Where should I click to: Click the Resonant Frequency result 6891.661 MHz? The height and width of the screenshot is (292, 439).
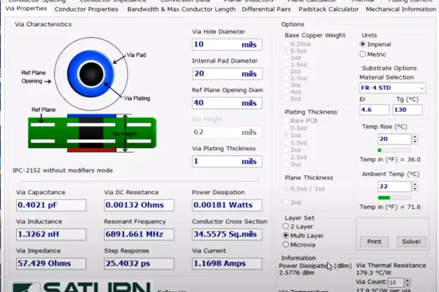point(139,234)
